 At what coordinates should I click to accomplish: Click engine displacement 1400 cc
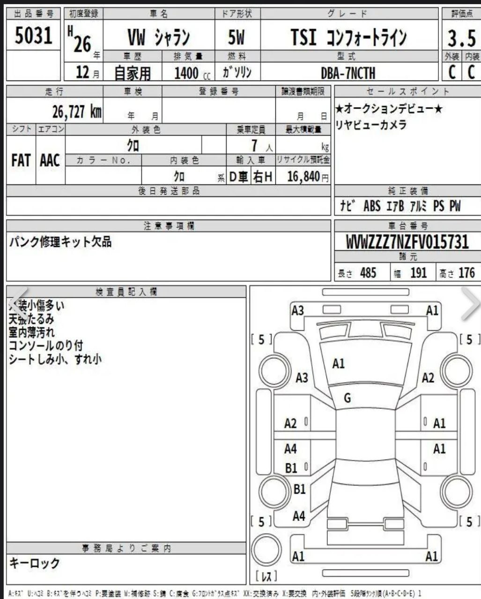[x=192, y=73]
